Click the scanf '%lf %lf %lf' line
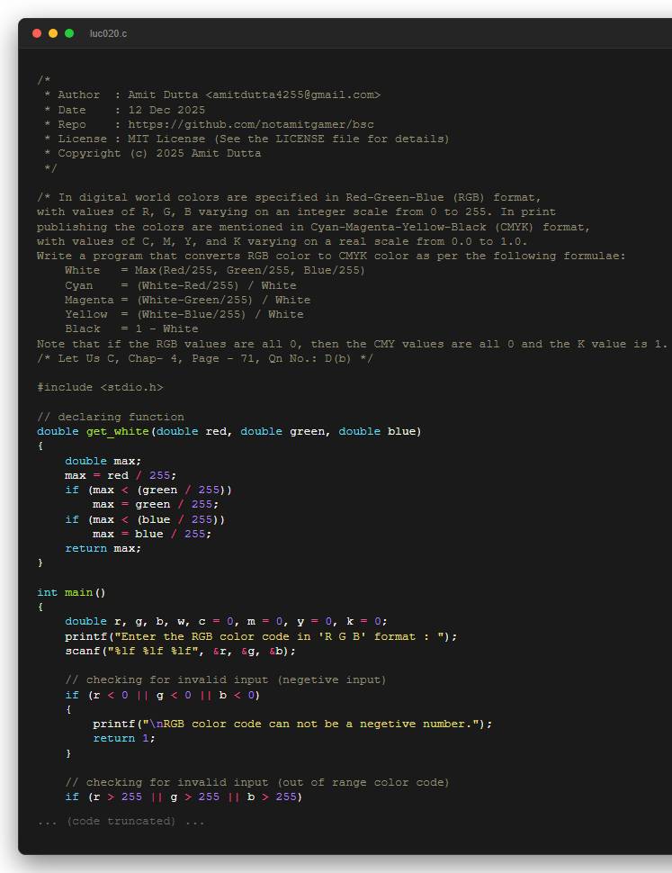672x873 pixels. (x=180, y=651)
